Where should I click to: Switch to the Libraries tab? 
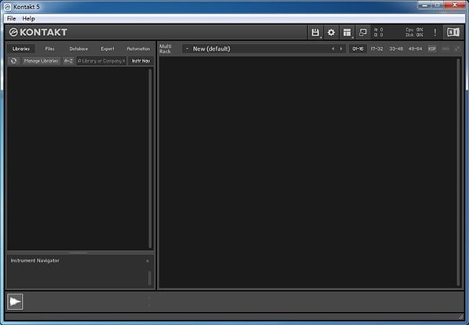pyautogui.click(x=21, y=48)
